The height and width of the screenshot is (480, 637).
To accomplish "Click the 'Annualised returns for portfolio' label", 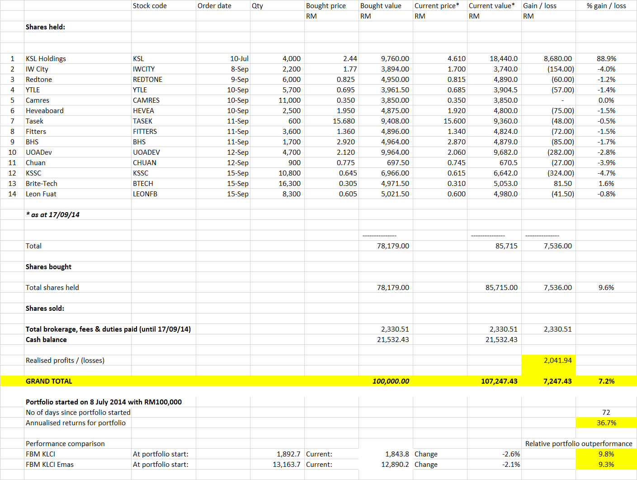I will pos(75,423).
